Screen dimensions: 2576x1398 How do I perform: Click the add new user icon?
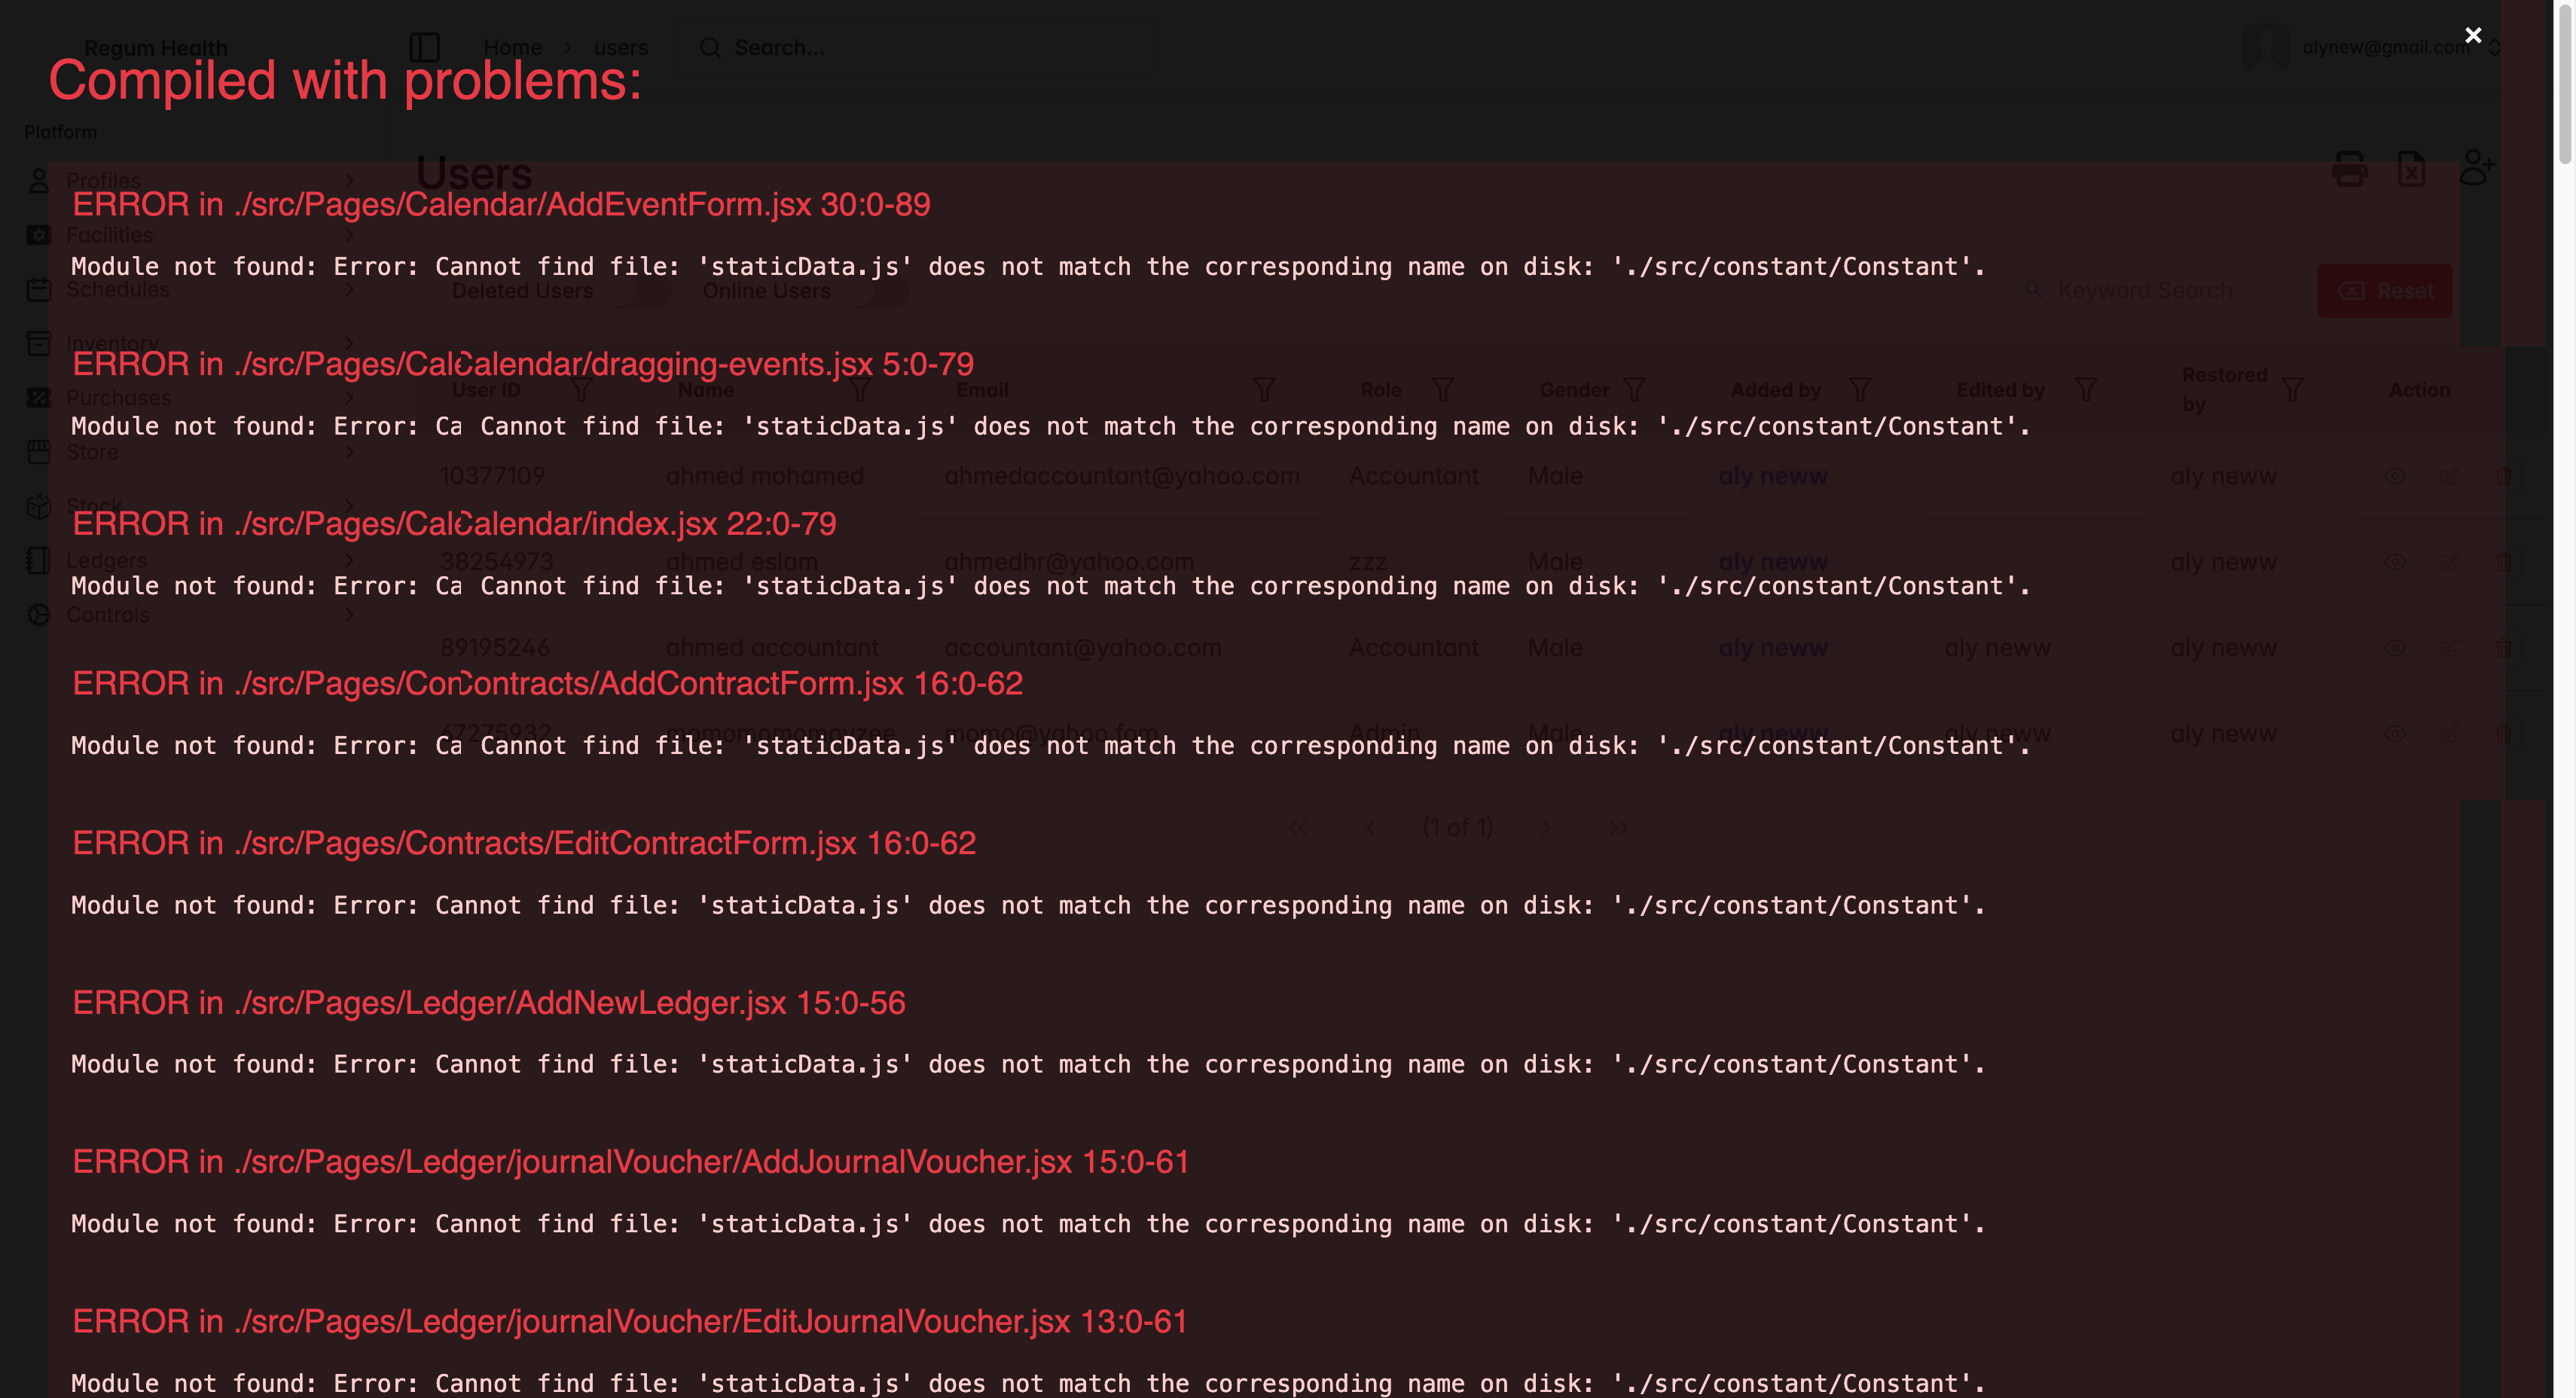point(2476,167)
